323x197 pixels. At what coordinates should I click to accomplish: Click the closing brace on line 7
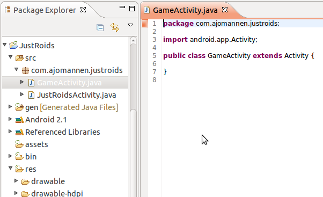165,72
